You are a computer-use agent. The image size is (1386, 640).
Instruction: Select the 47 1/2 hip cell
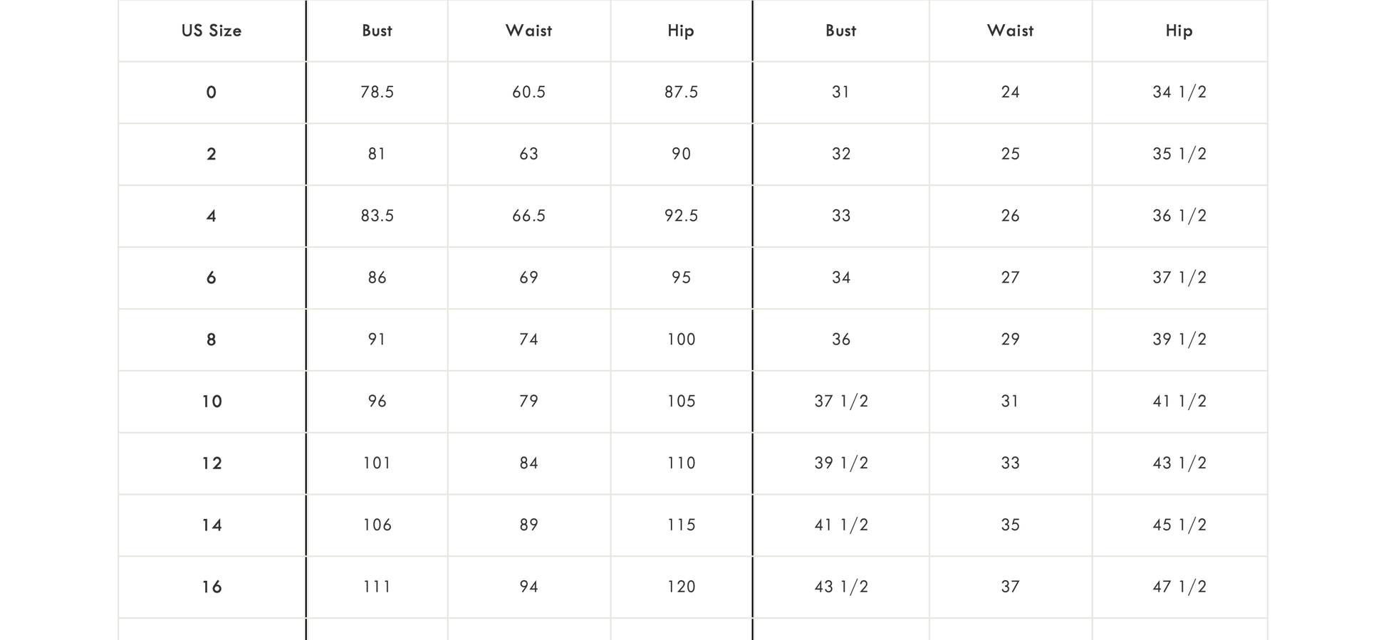tap(1179, 587)
